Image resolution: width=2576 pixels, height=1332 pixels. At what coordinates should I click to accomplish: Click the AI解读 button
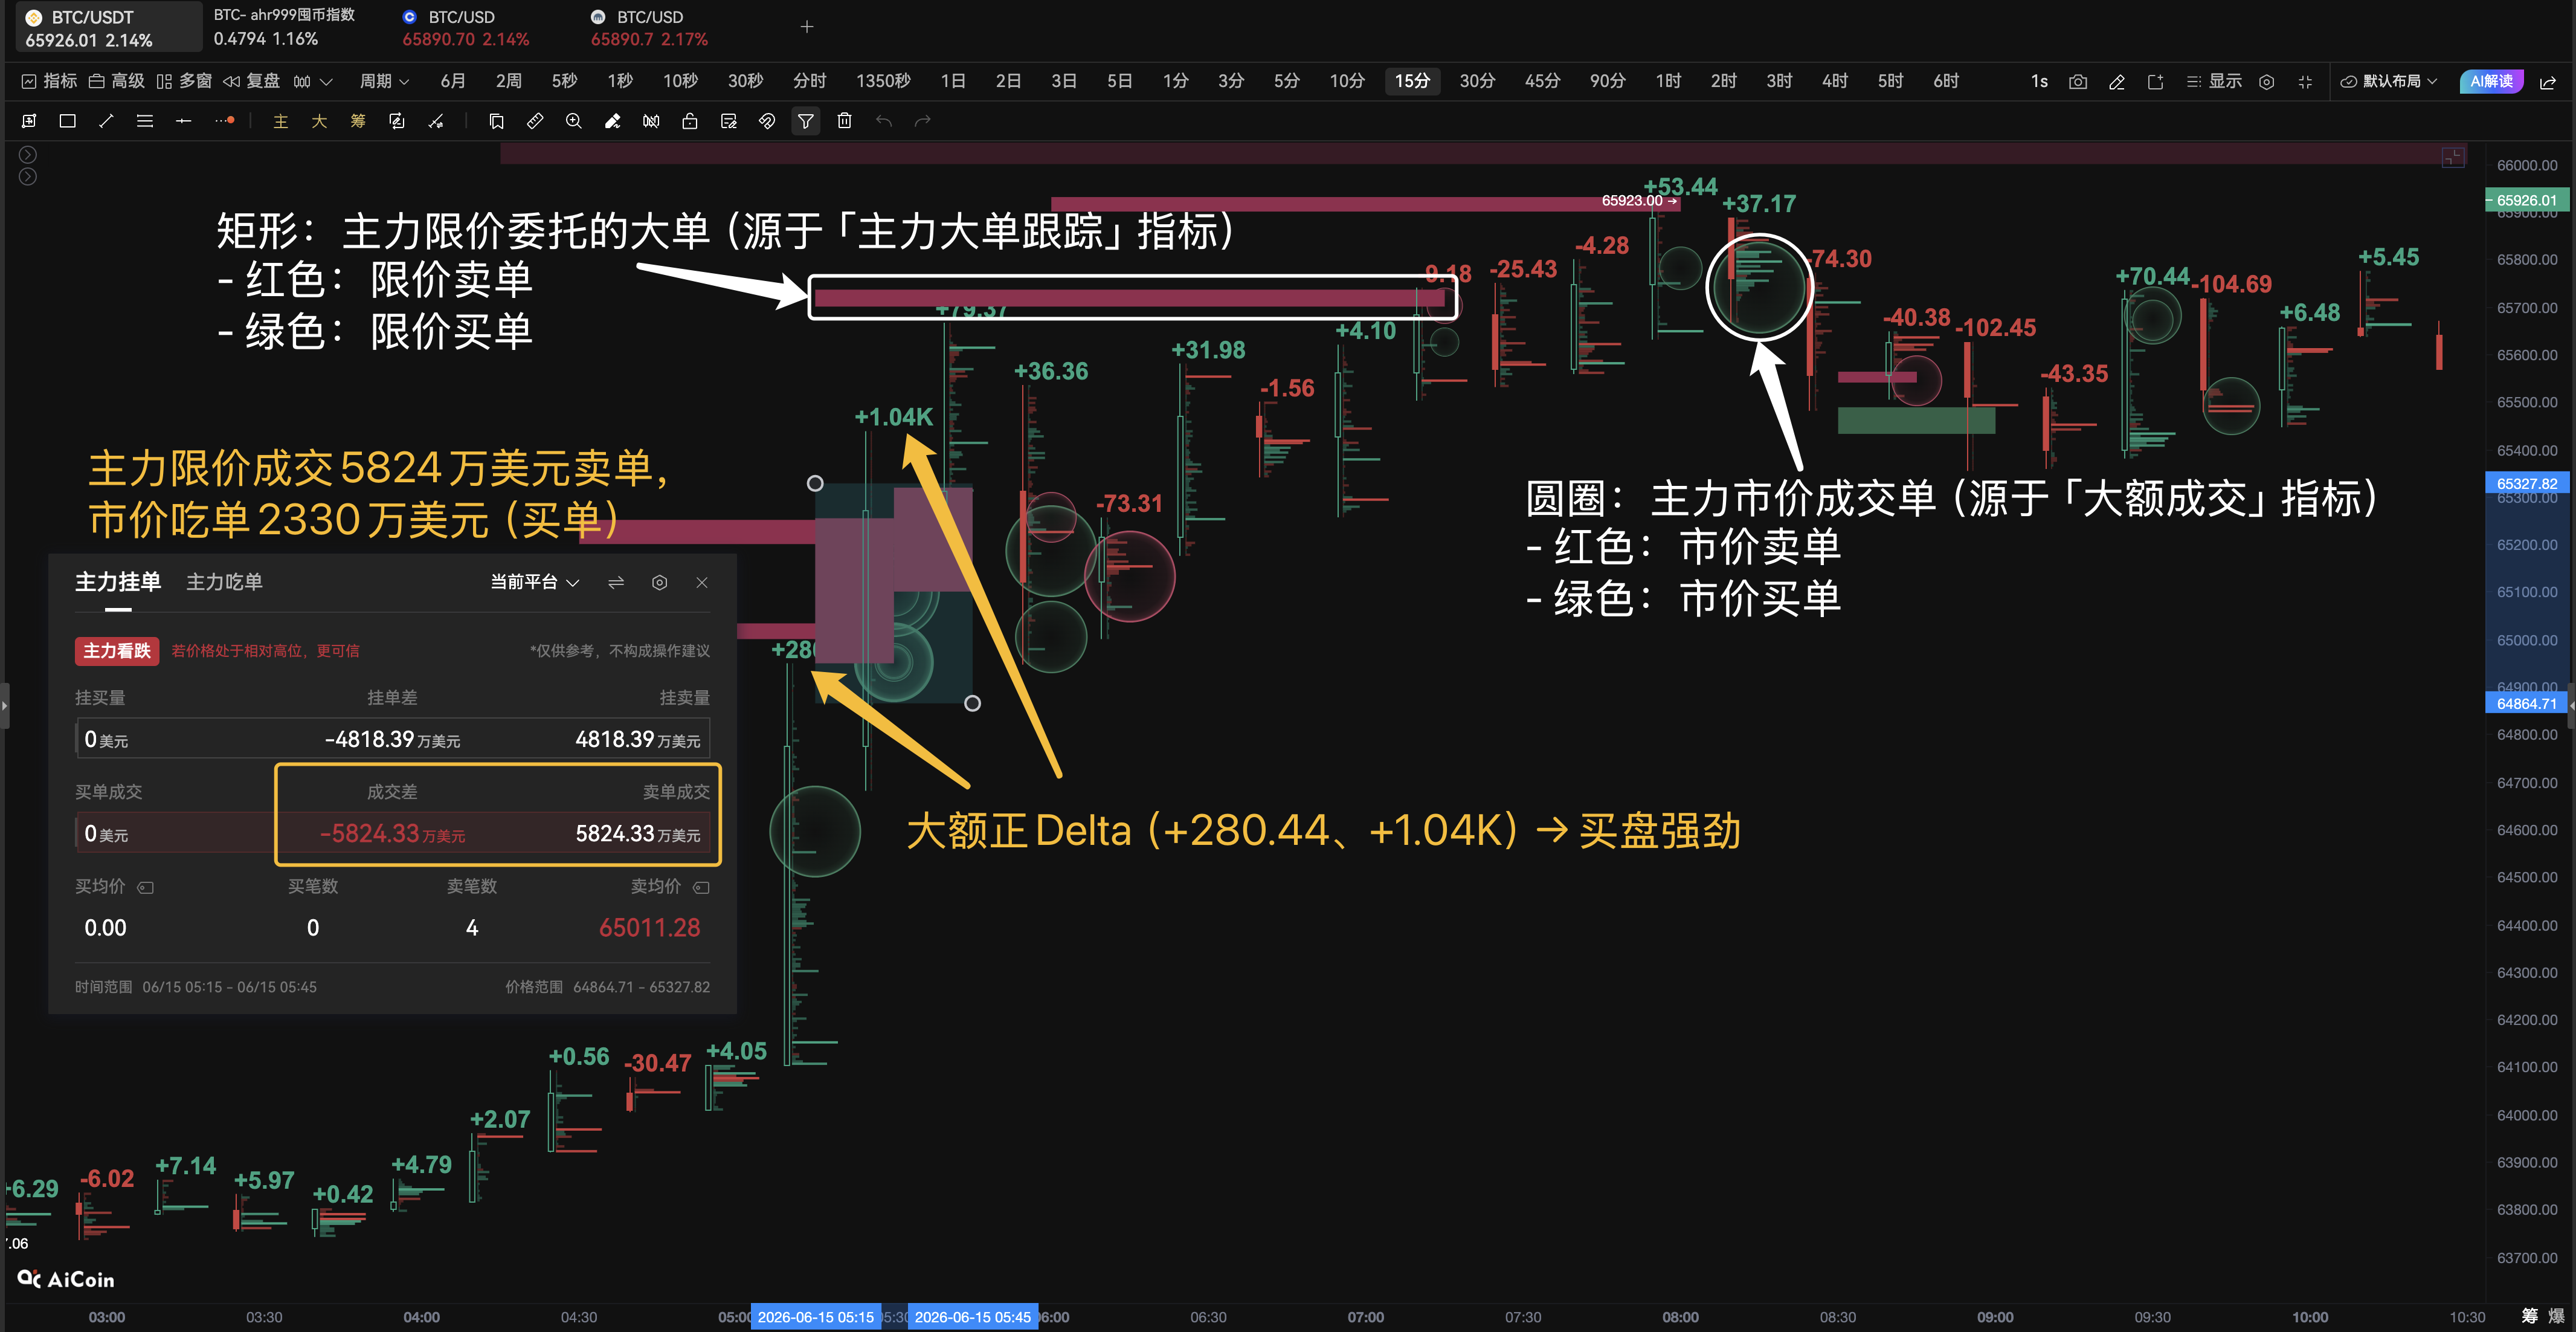tap(2491, 81)
